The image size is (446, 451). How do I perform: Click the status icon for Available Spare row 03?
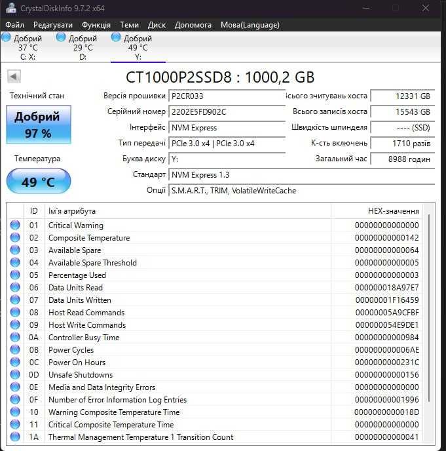(15, 250)
